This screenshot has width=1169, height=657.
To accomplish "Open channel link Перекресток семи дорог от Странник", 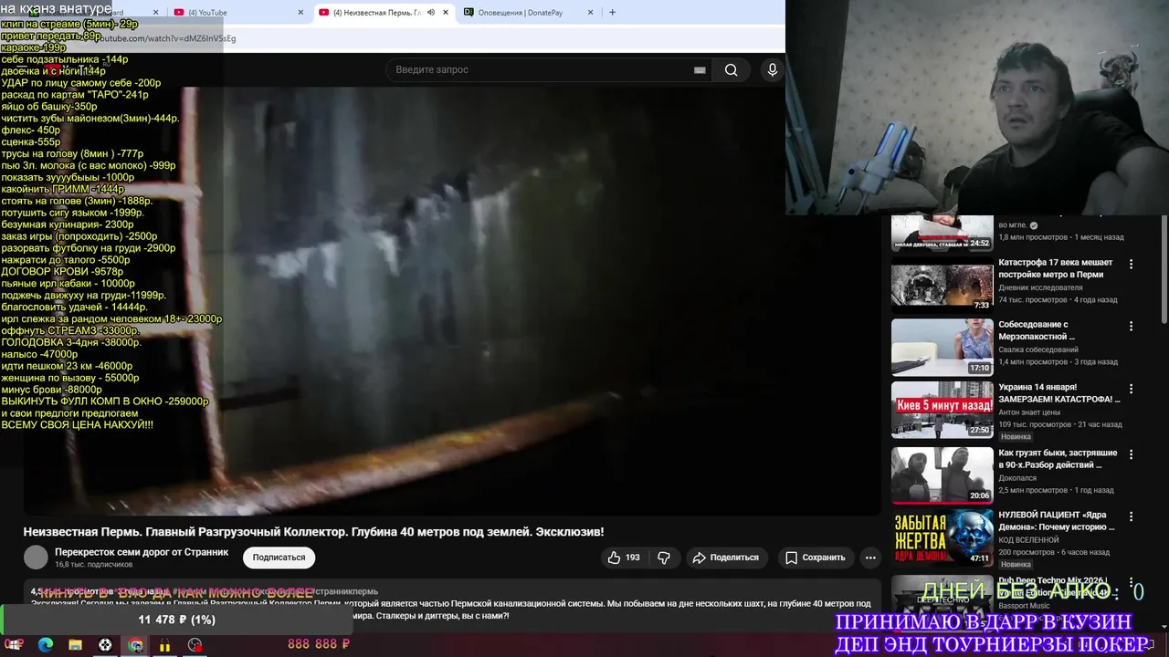I will (142, 552).
